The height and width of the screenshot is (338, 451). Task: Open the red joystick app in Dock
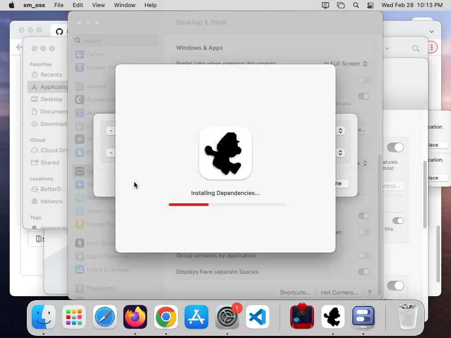(x=302, y=316)
